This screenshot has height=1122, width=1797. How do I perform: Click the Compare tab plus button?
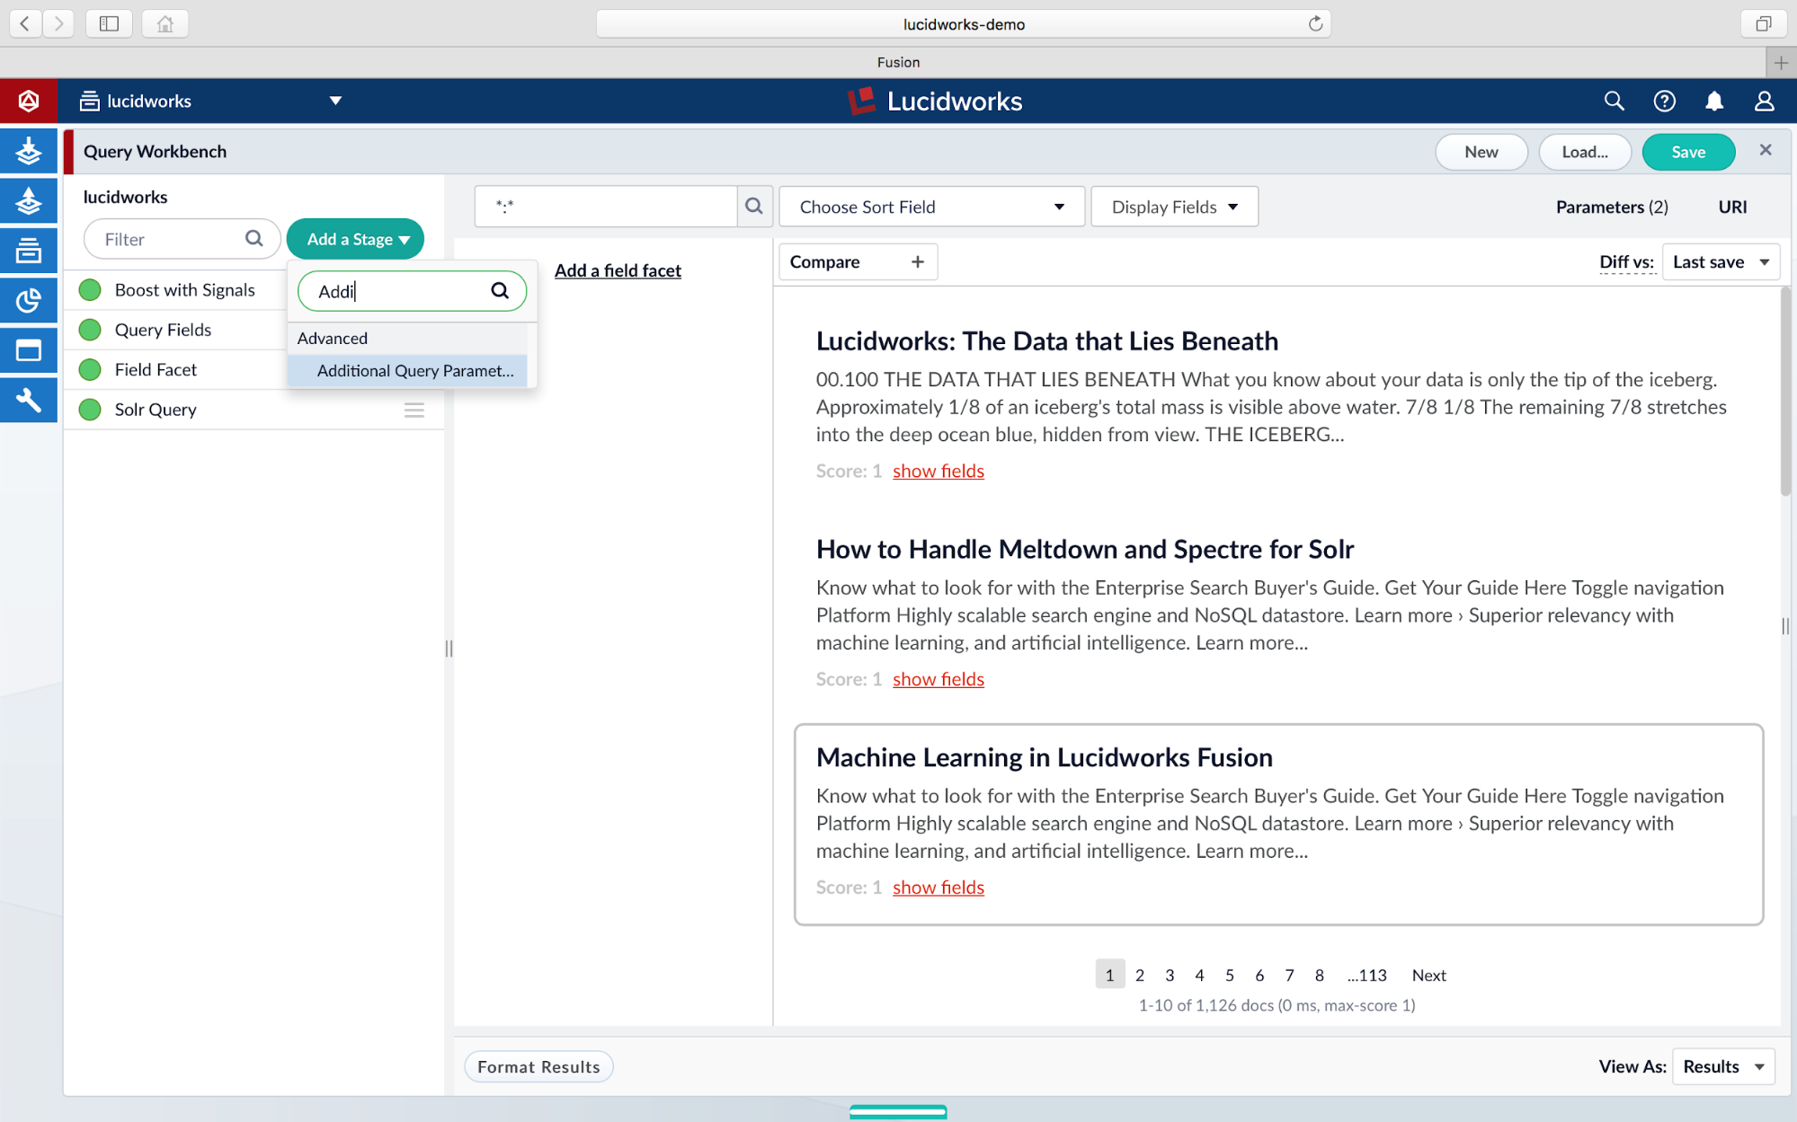[x=917, y=261]
